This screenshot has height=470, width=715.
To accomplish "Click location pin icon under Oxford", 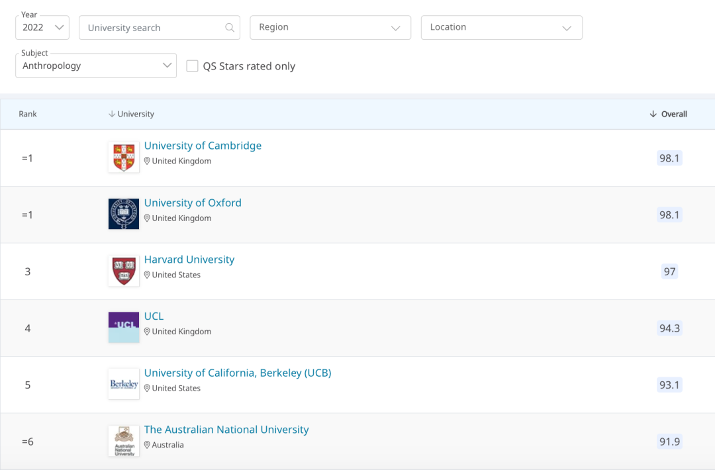I will 147,218.
